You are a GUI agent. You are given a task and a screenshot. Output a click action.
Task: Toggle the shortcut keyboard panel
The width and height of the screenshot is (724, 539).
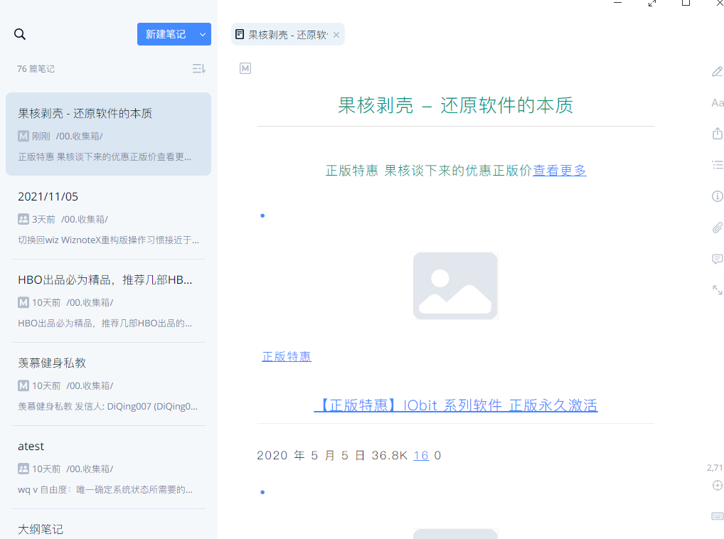click(x=717, y=517)
